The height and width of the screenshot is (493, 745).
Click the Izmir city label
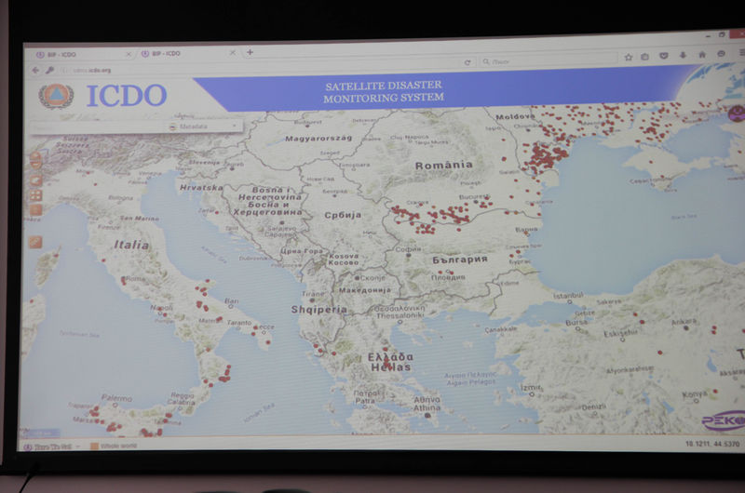click(x=530, y=388)
